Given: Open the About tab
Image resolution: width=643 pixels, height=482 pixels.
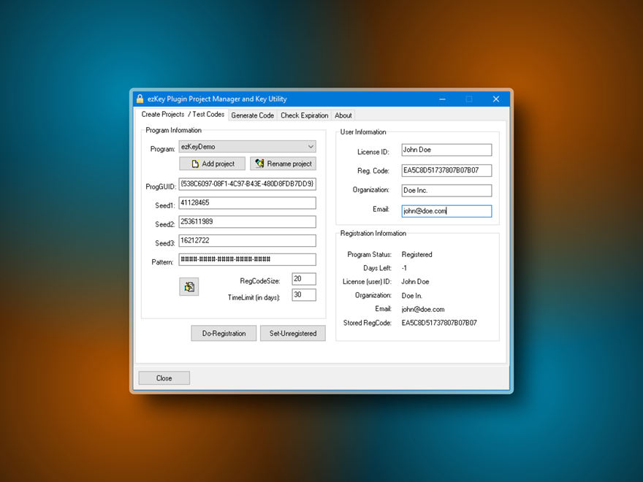Looking at the screenshot, I should point(343,115).
